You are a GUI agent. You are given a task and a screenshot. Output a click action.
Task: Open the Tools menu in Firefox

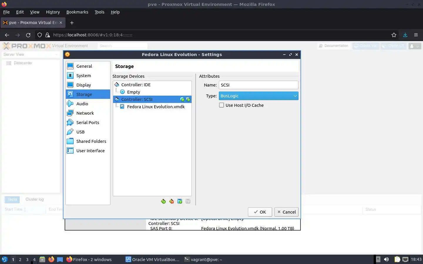(x=99, y=12)
